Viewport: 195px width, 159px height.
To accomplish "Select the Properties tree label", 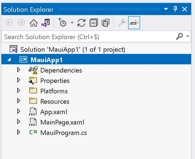I will pos(55,81).
